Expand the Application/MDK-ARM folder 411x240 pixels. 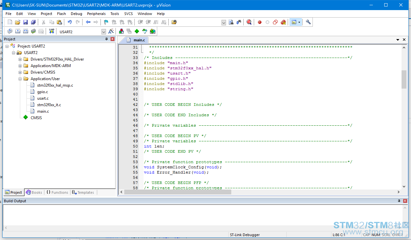pyautogui.click(x=20, y=66)
